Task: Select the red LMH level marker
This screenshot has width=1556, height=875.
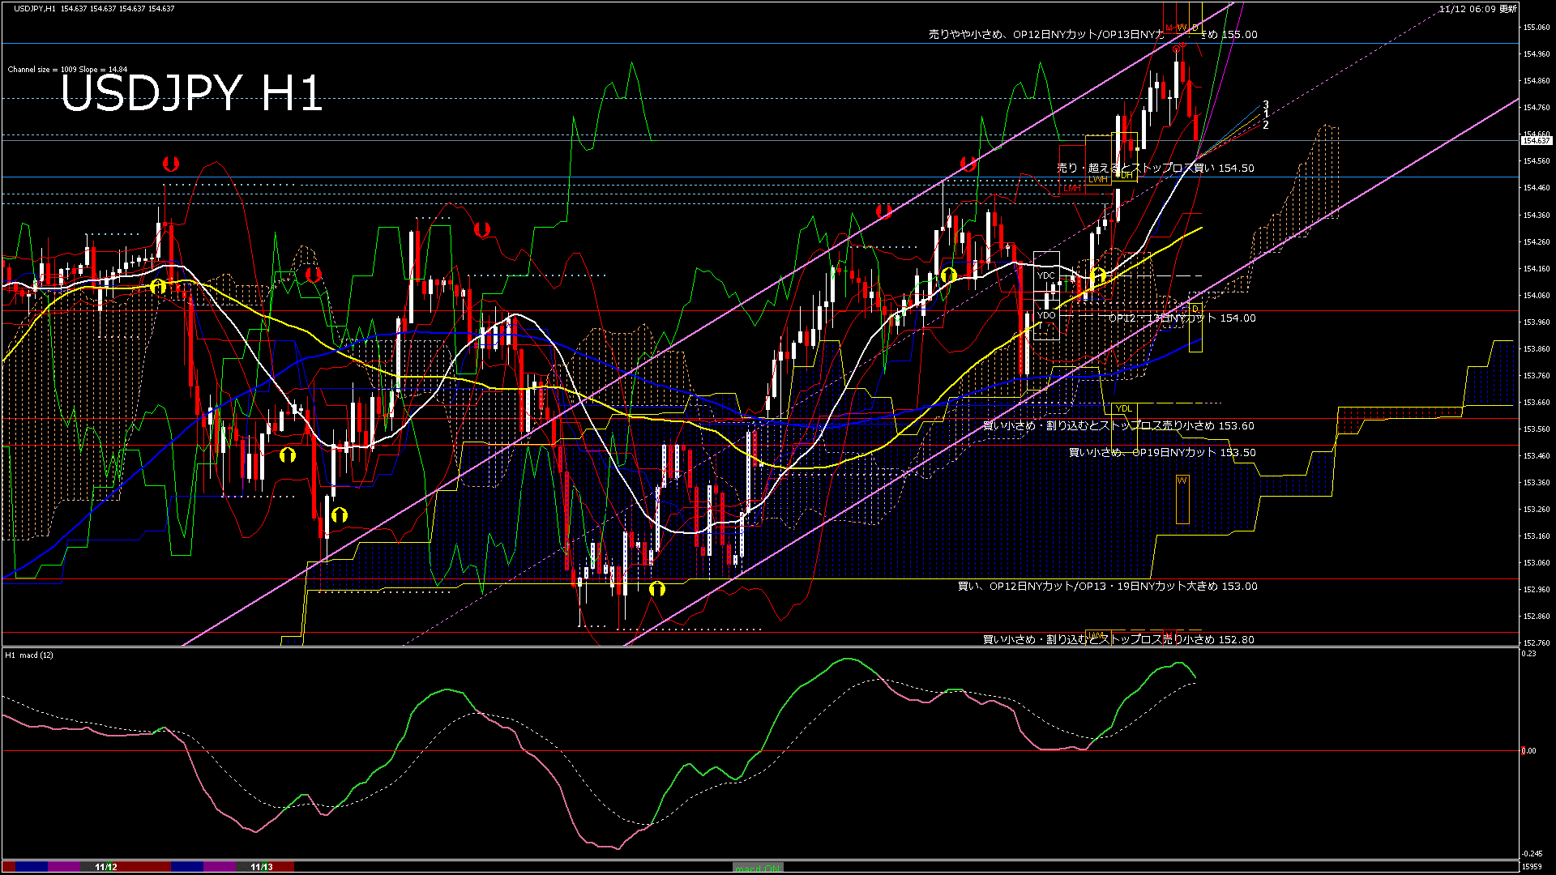Action: pyautogui.click(x=1074, y=189)
